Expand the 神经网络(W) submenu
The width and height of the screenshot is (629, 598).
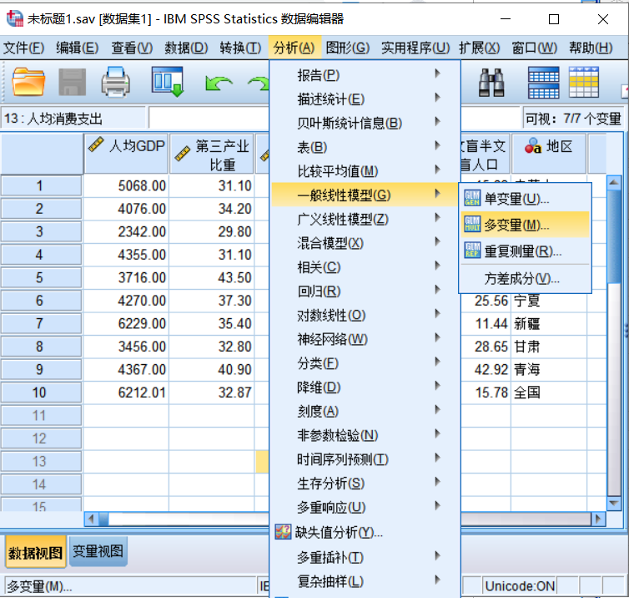[x=365, y=339]
